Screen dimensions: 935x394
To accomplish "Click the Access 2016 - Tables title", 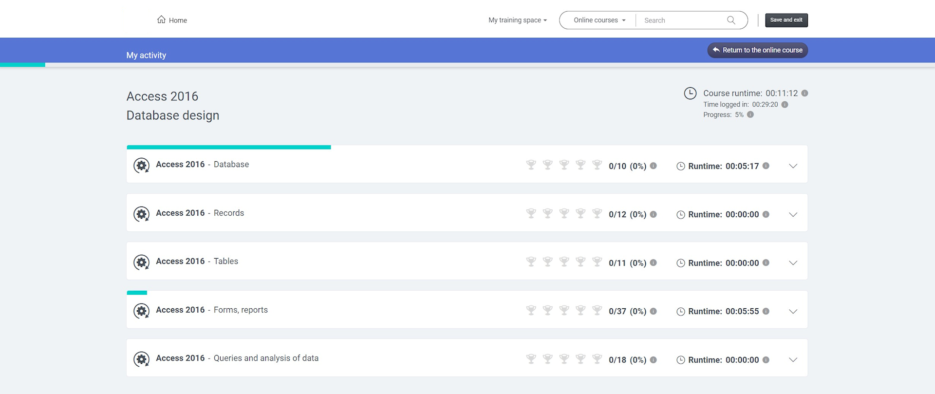I will (x=197, y=261).
